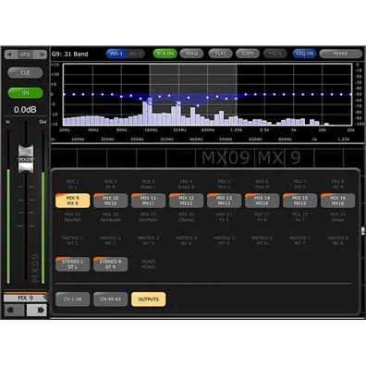Select STEREO R output channel
The width and height of the screenshot is (366, 366).
(x=110, y=264)
